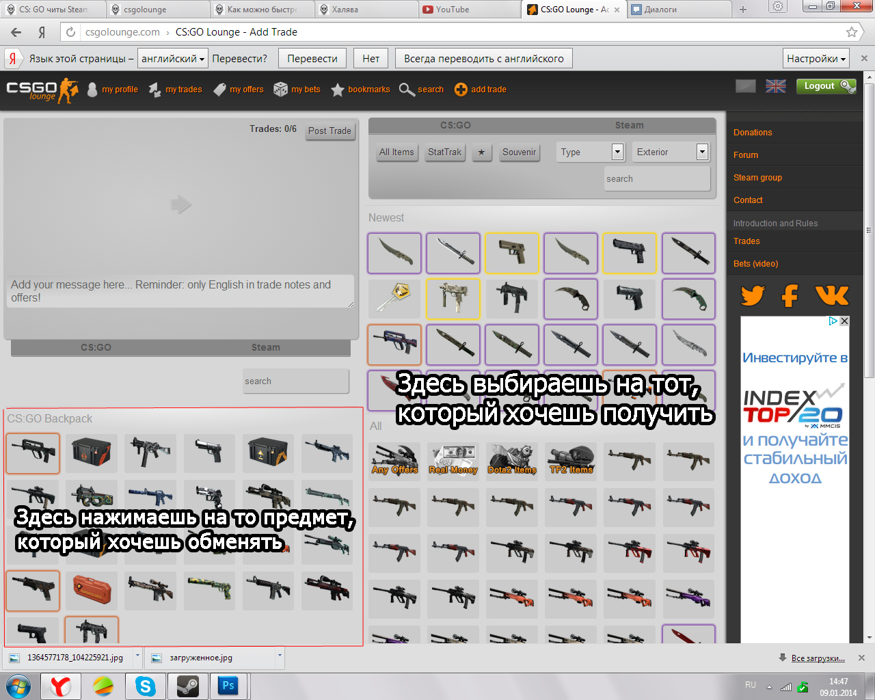The height and width of the screenshot is (700, 875).
Task: Select the All Items filter
Action: 396,152
